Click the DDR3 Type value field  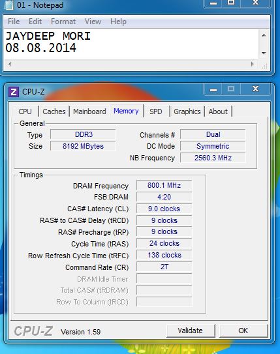tap(83, 134)
